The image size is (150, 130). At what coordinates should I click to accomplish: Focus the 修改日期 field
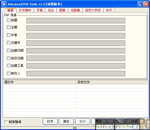tap(76, 58)
